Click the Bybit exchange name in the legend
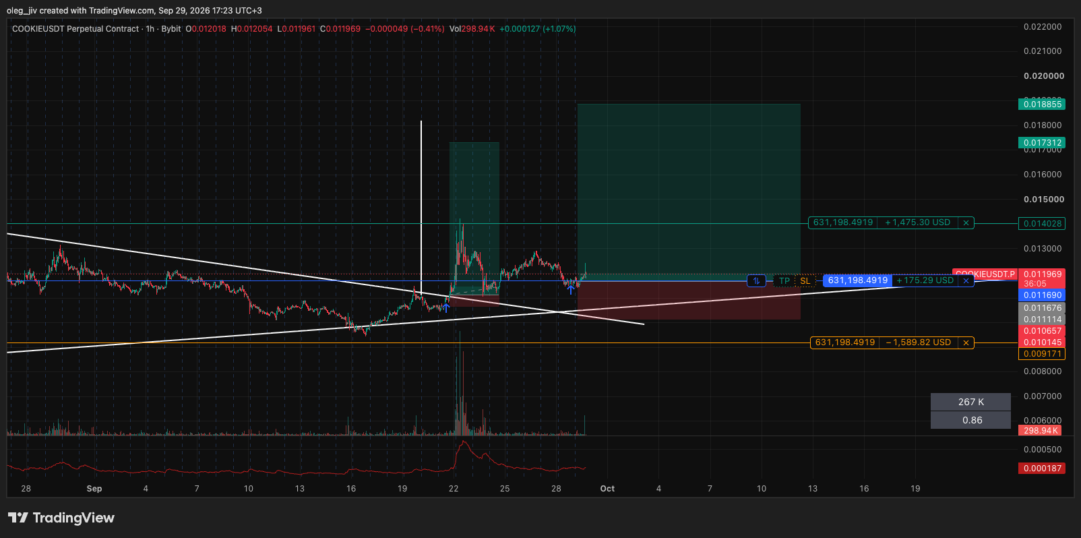The height and width of the screenshot is (538, 1081). (x=171, y=29)
